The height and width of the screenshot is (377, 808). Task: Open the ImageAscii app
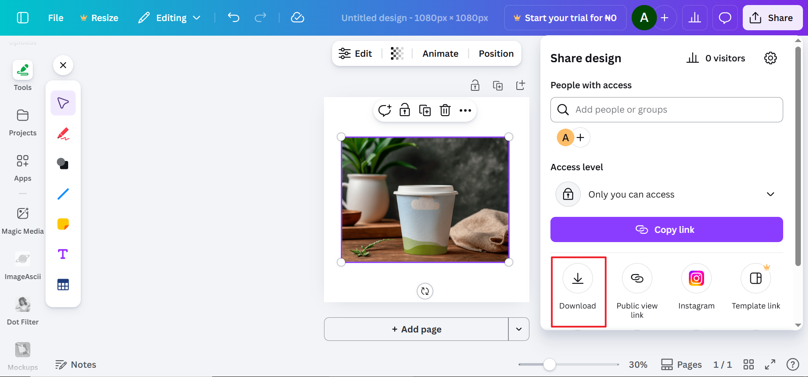point(23,266)
